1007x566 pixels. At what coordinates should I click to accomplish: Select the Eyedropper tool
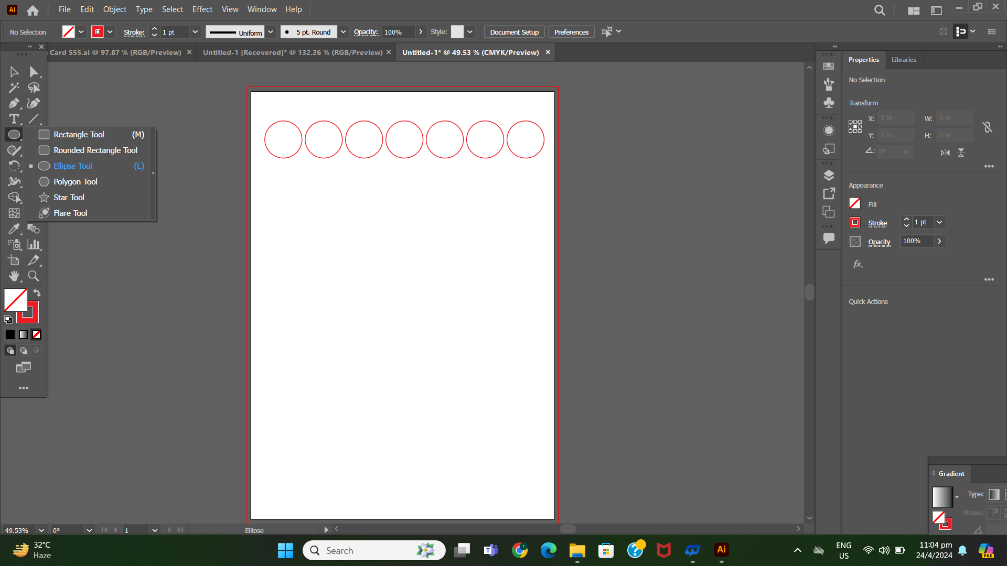[14, 229]
